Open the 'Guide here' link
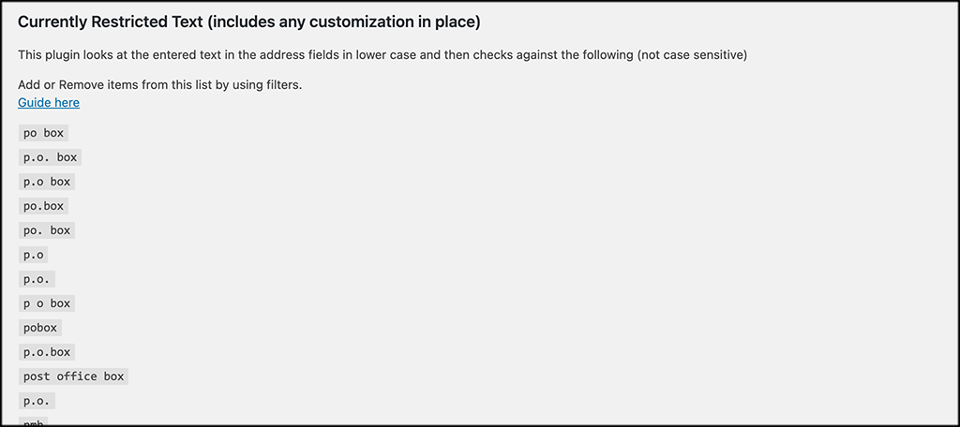The image size is (960, 427). click(49, 103)
